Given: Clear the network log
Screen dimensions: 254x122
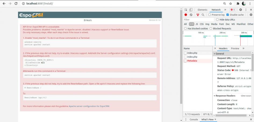Looking at the screenshot, I should point(191,15).
